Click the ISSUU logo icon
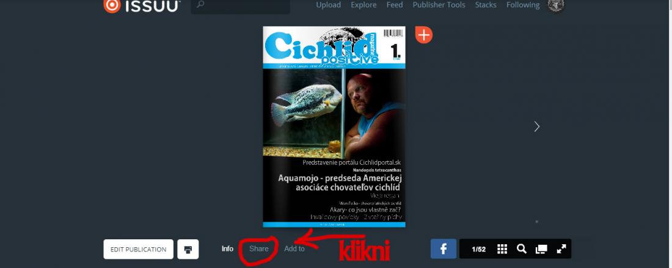 [x=112, y=5]
